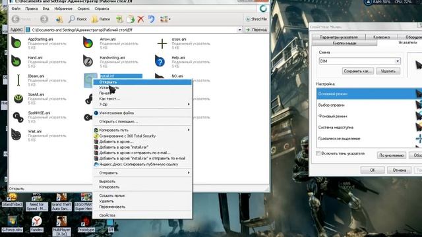Choose Переименовать in the context menu
Viewport: 422px width, 237px height.
click(x=142, y=207)
